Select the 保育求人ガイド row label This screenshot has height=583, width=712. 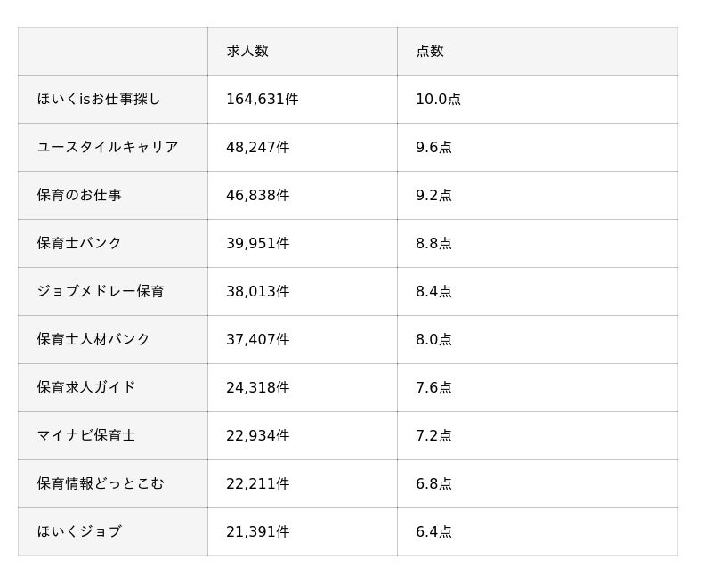tap(86, 388)
